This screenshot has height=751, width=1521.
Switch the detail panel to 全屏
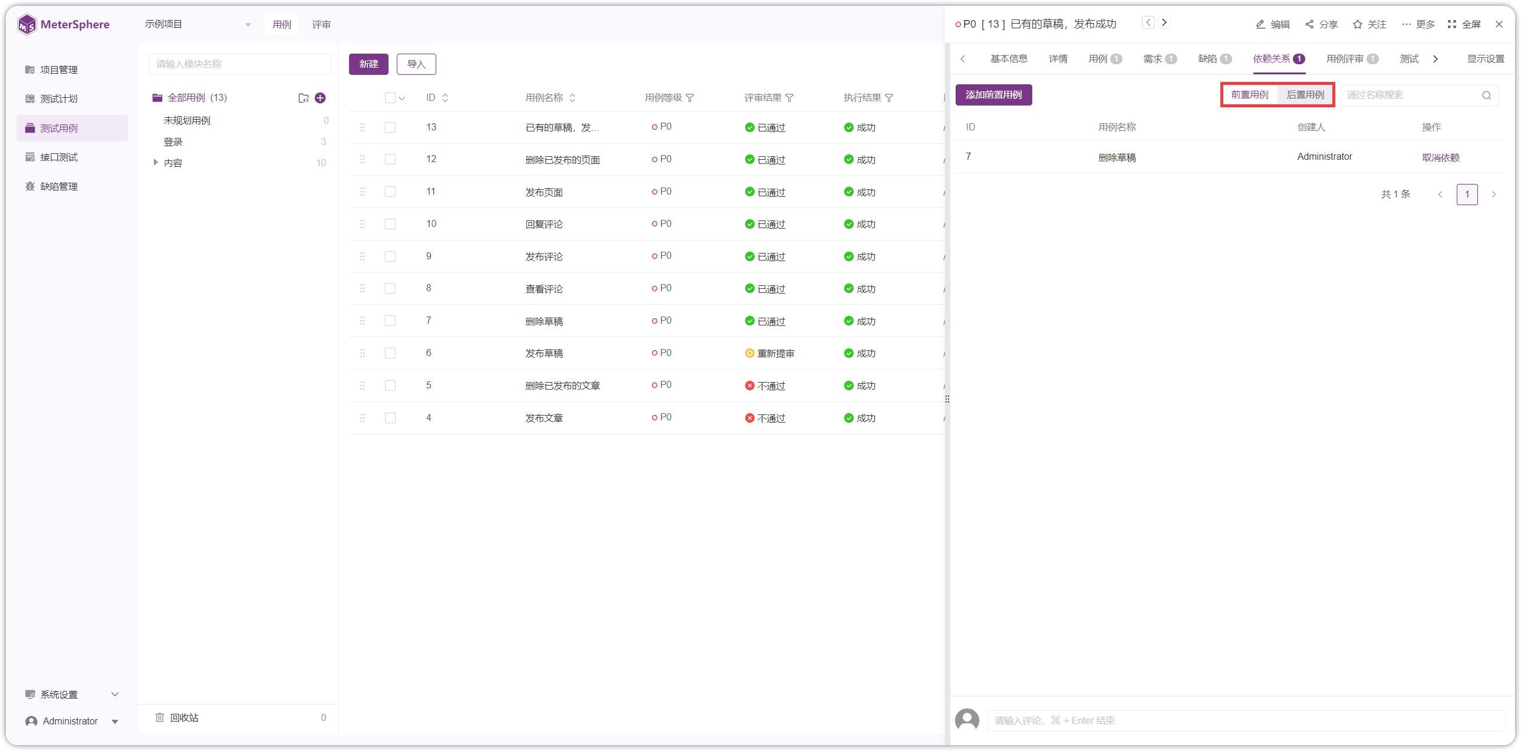[1464, 24]
